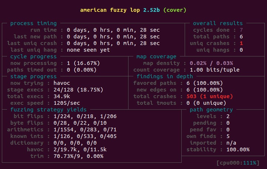Click paths timed out value '0 (0.00%)'

[x=82, y=70]
